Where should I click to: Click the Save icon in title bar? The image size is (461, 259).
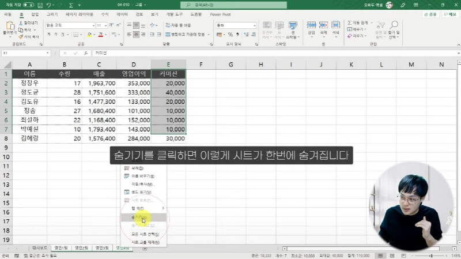point(40,5)
